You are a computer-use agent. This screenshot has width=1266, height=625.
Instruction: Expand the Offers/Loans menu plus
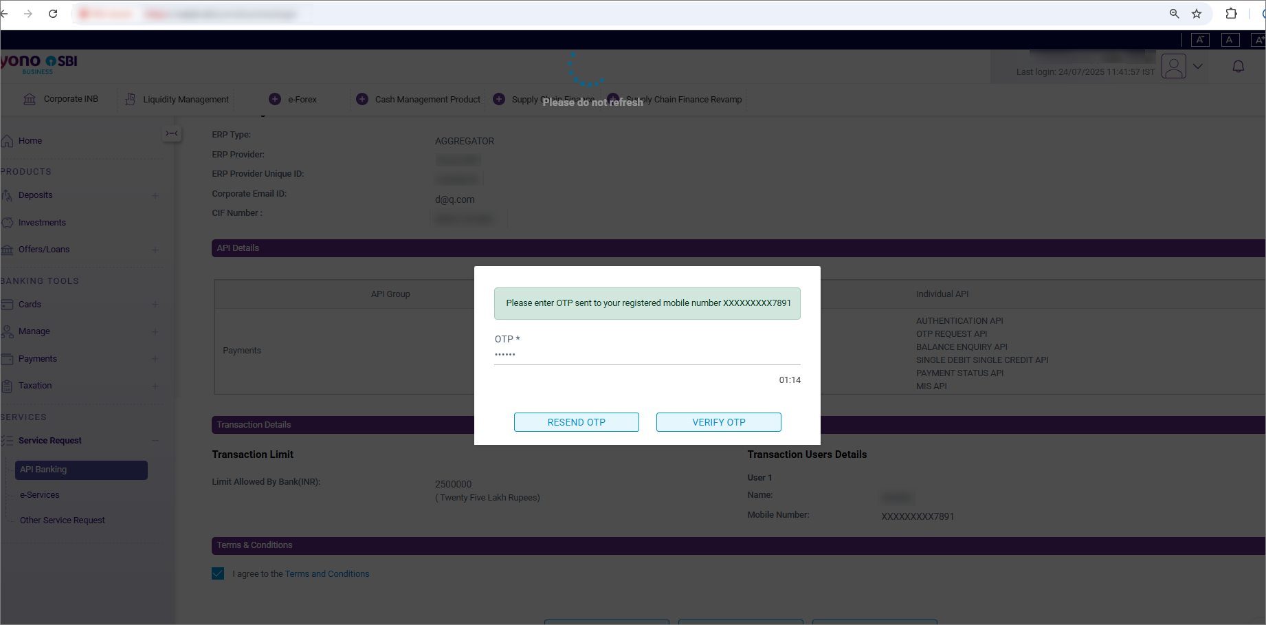(155, 250)
